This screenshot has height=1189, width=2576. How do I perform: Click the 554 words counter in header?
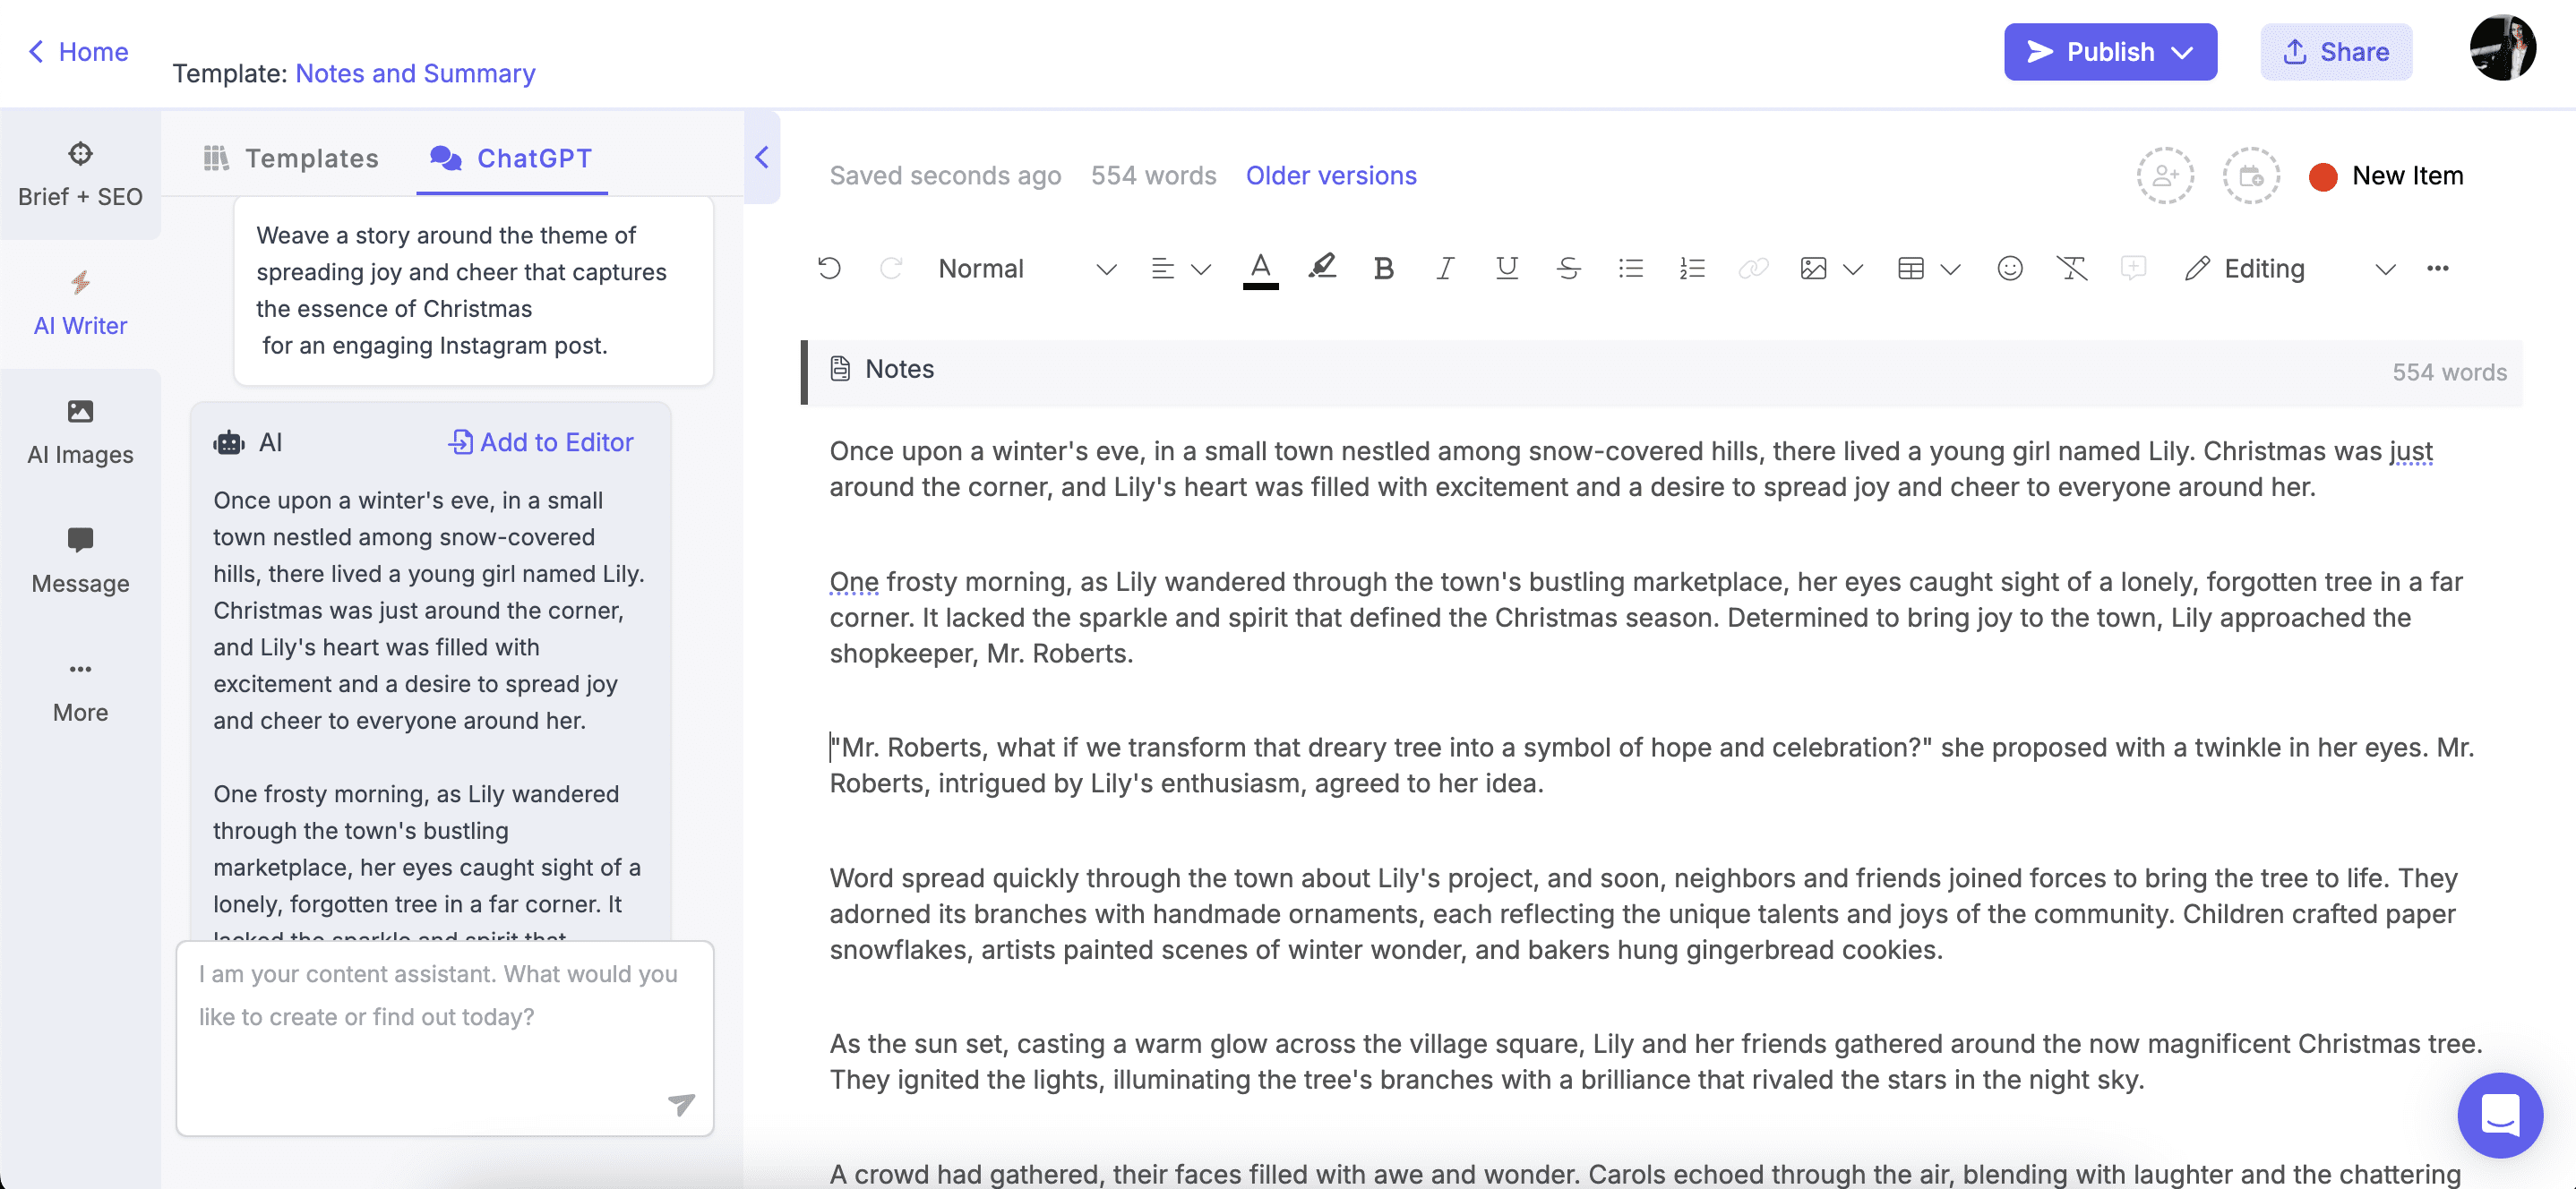[x=1153, y=176]
